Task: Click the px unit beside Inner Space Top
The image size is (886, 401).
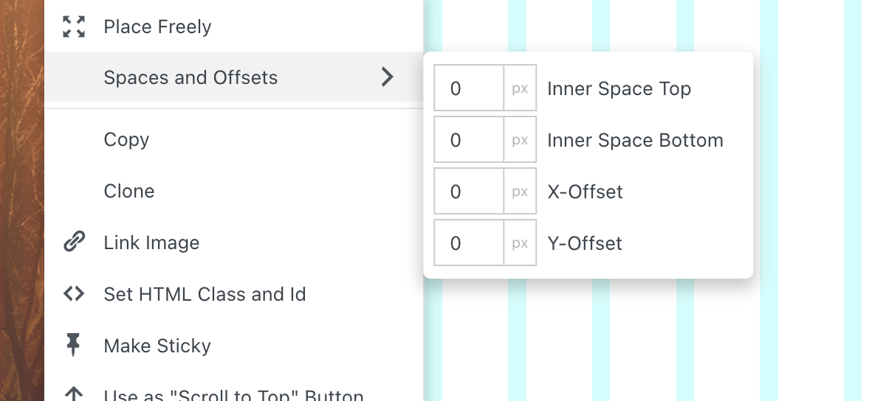Action: click(520, 88)
